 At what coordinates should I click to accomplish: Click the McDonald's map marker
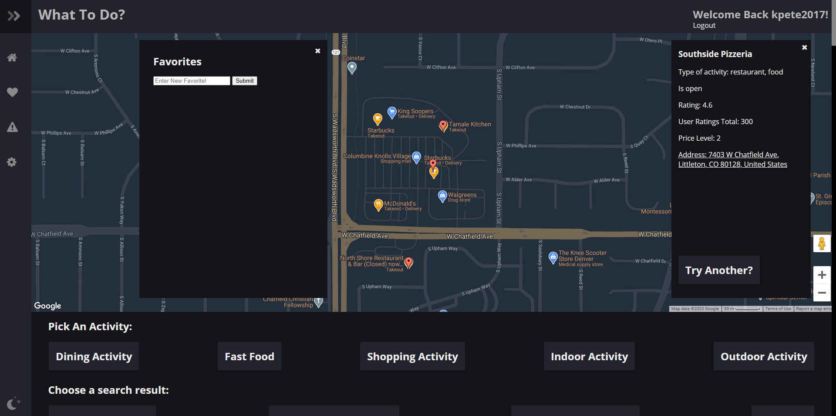tap(378, 205)
